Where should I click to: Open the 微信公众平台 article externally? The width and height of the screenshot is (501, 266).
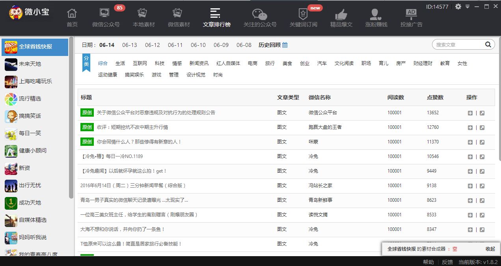click(482, 113)
